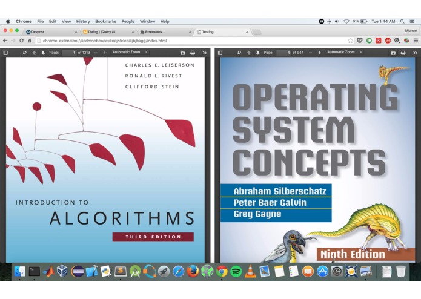Select the Testing tab
Screen dimensions: 421x299
pyautogui.click(x=222, y=31)
